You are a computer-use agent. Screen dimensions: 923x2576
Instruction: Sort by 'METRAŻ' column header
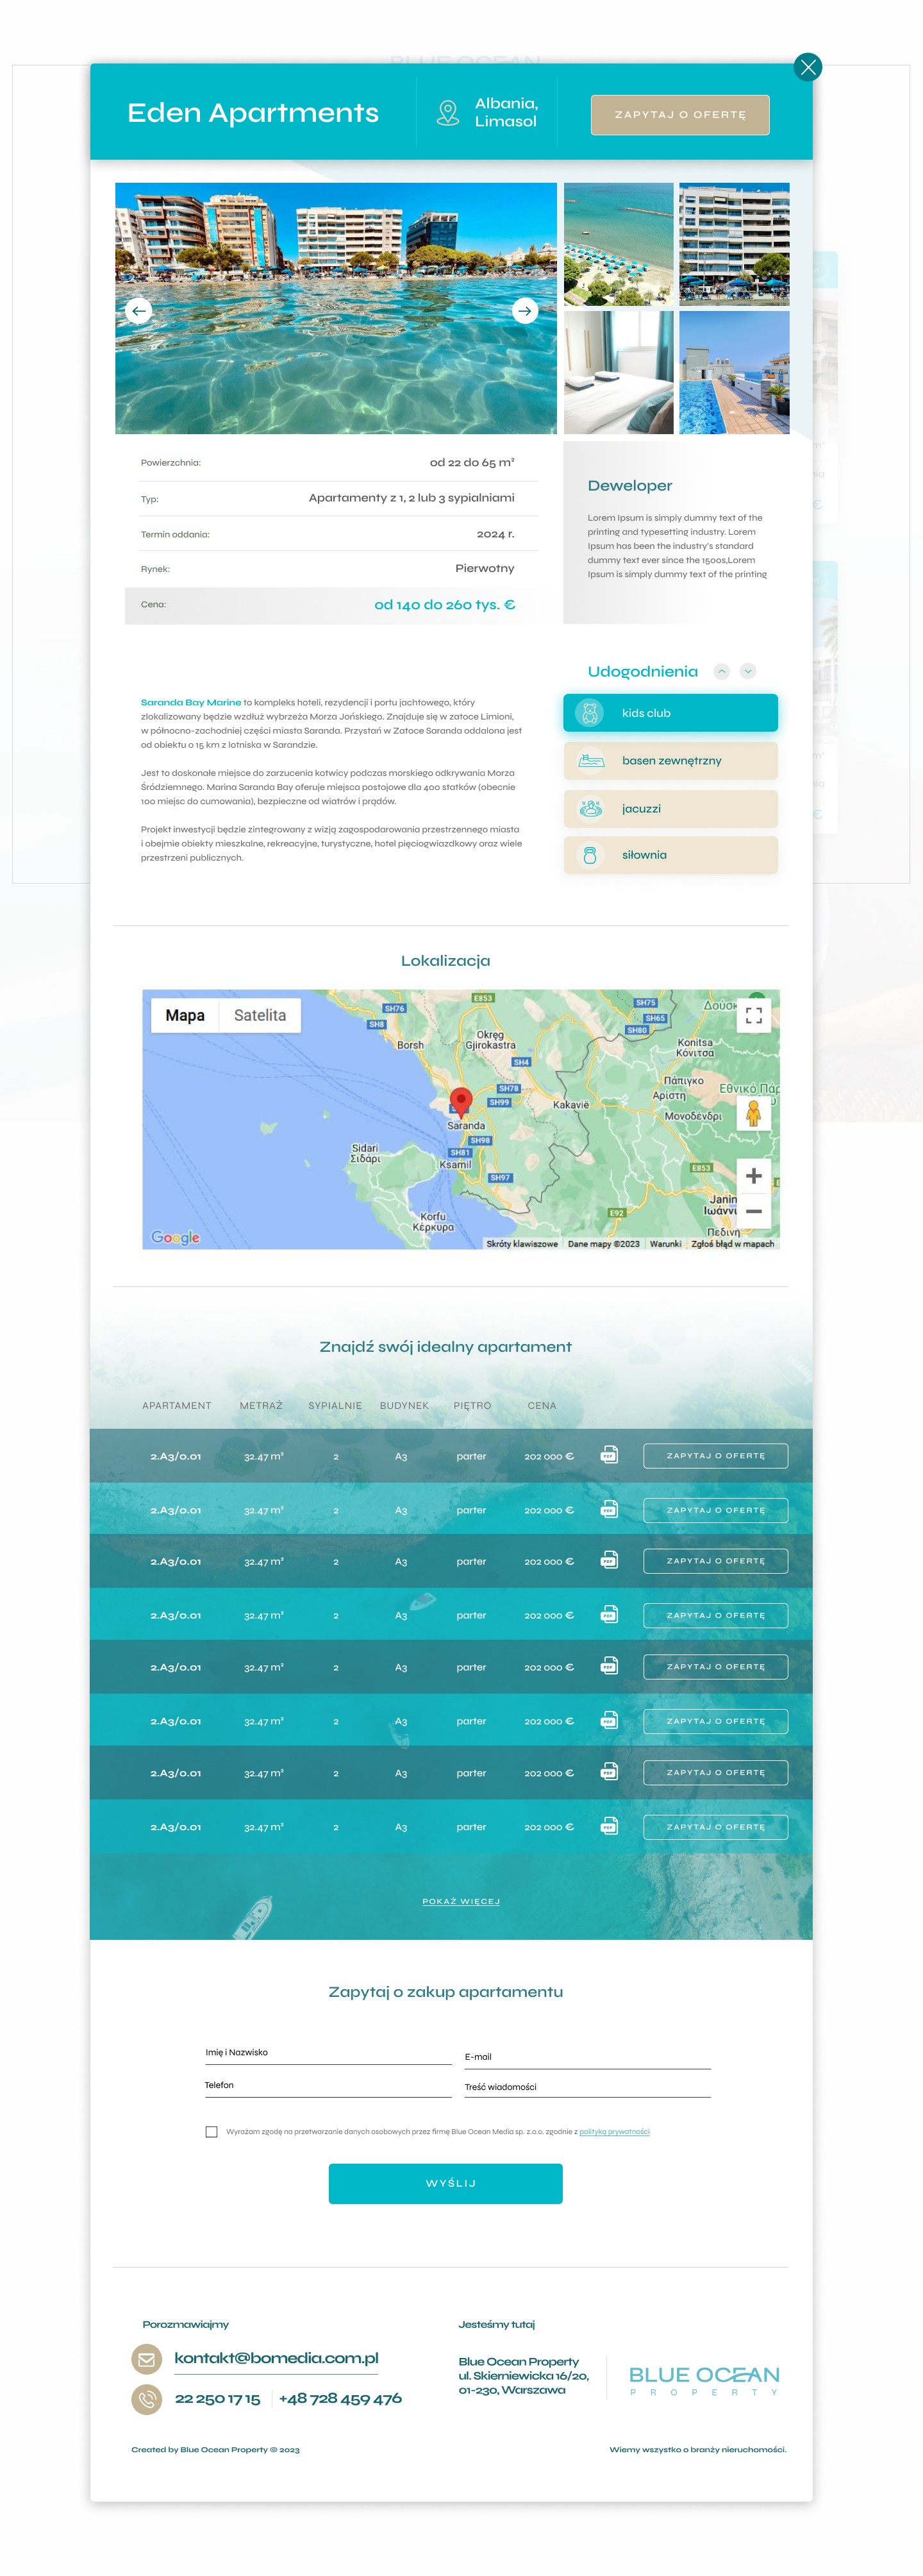pos(261,1406)
